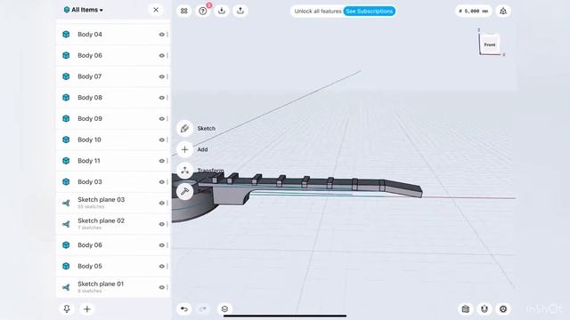Toggle visibility of Body 11

click(162, 161)
